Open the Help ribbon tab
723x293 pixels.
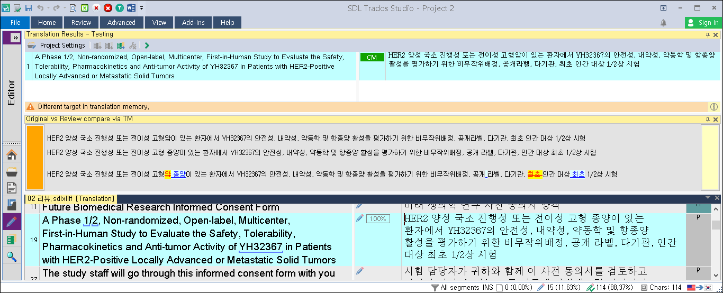[228, 22]
